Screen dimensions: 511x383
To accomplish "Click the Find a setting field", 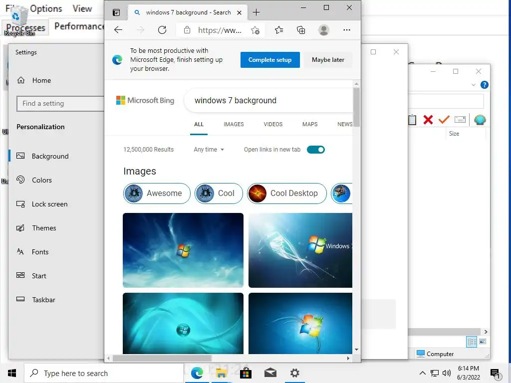I will coord(60,104).
